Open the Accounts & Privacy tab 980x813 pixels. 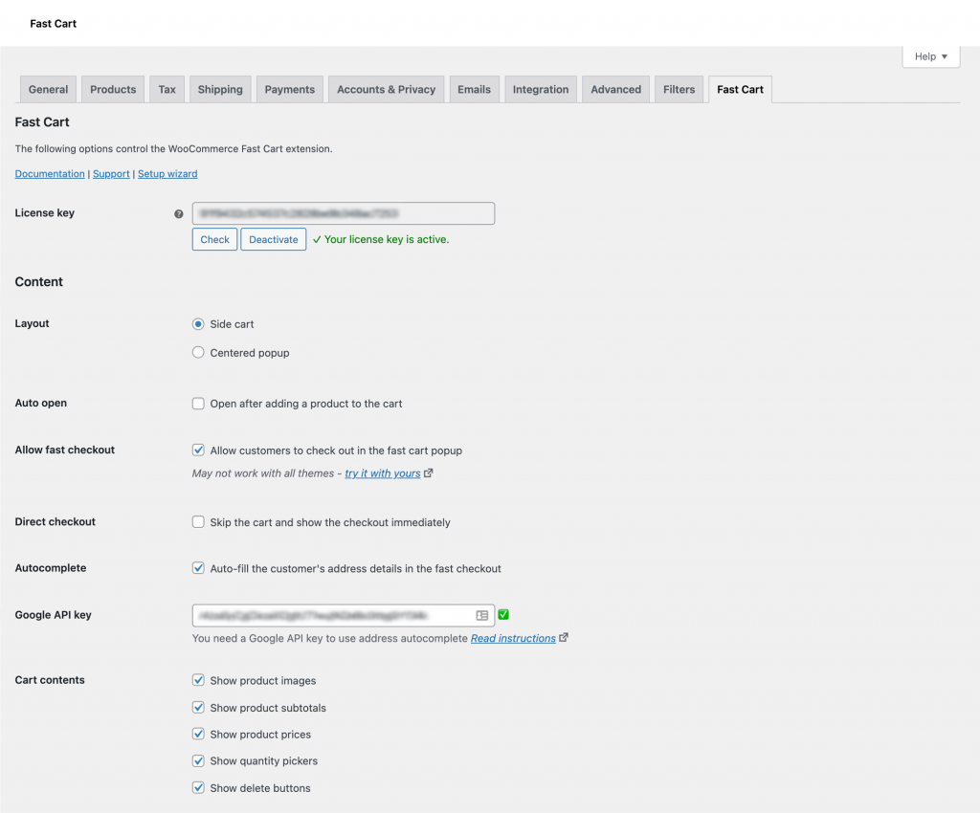coord(386,90)
